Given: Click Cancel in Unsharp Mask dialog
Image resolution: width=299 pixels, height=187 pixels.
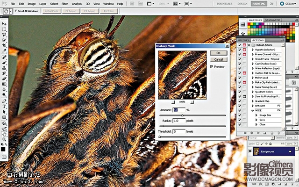Looking at the screenshot, I should [218, 60].
